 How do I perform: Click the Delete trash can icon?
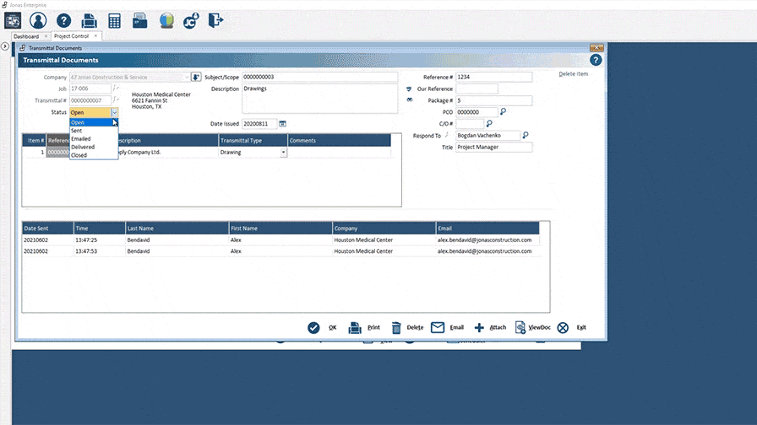[396, 328]
